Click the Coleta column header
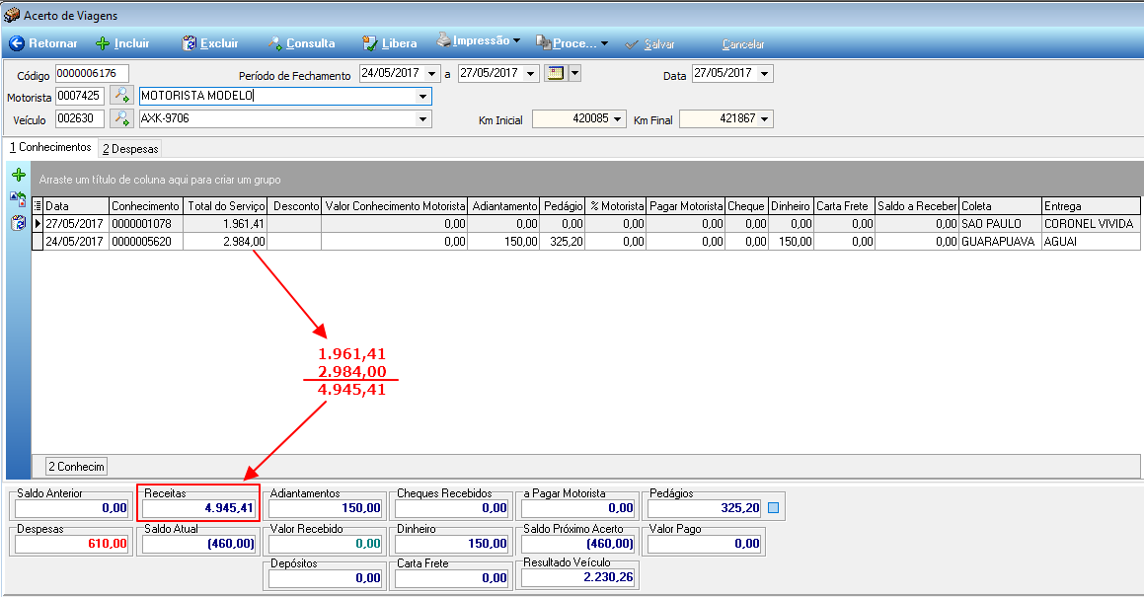The height and width of the screenshot is (597, 1144). coord(1000,206)
